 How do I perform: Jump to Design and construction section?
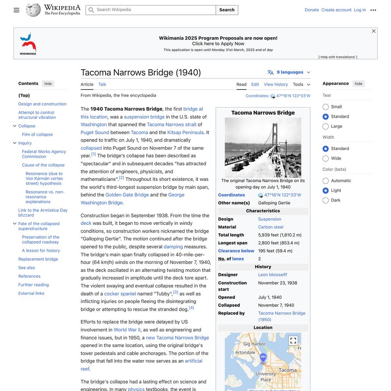tap(42, 104)
